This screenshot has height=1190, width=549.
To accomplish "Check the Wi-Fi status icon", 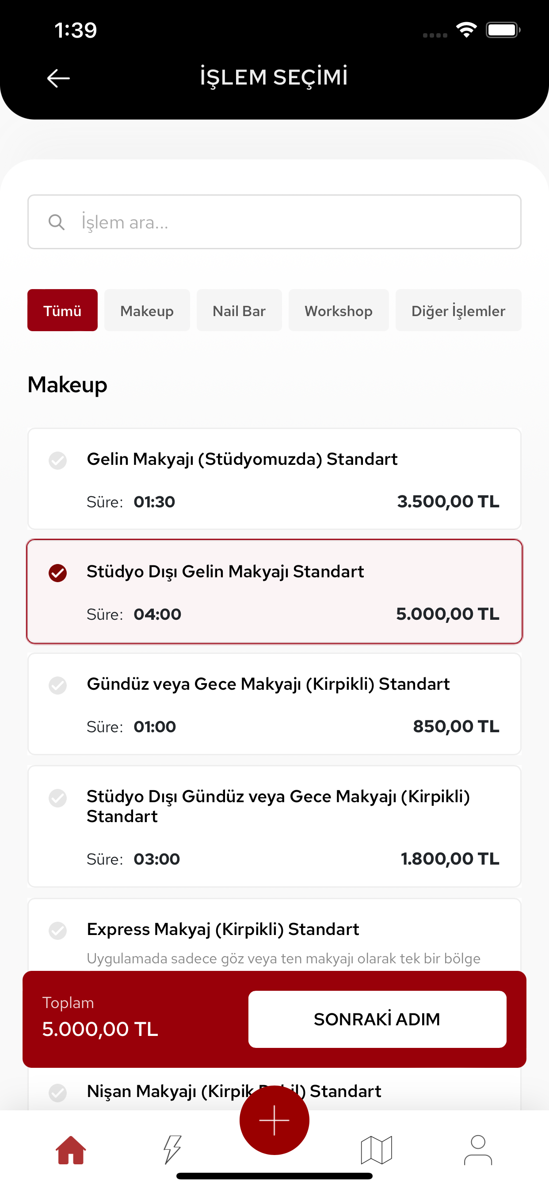I will click(x=466, y=30).
